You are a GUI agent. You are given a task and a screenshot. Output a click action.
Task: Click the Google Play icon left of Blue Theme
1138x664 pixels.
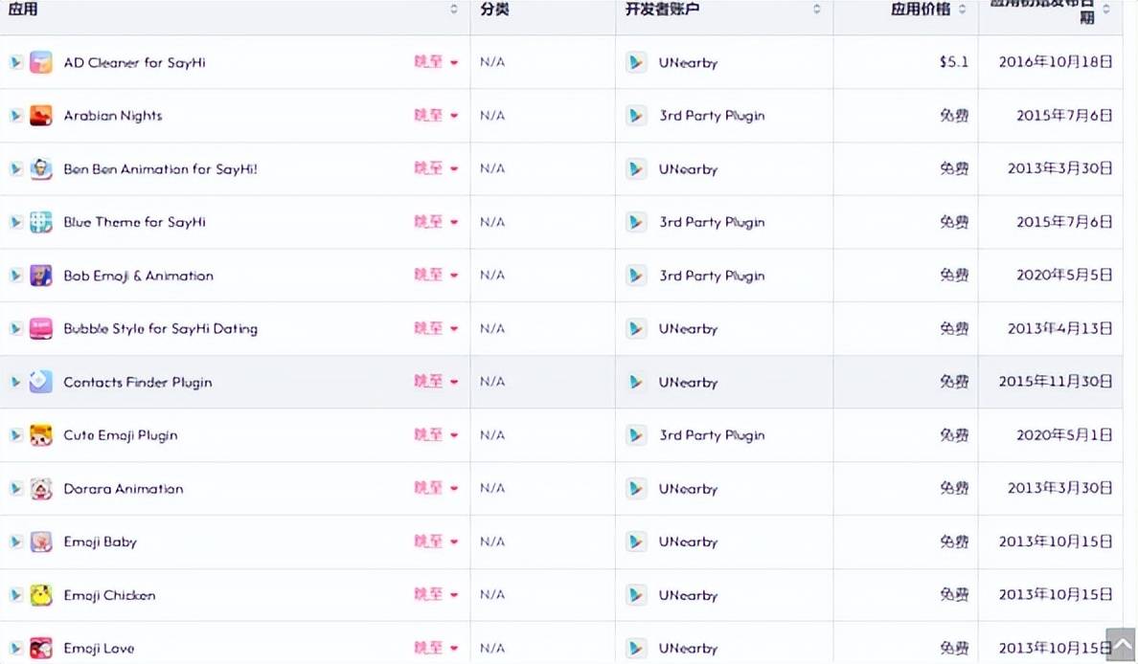tap(15, 222)
